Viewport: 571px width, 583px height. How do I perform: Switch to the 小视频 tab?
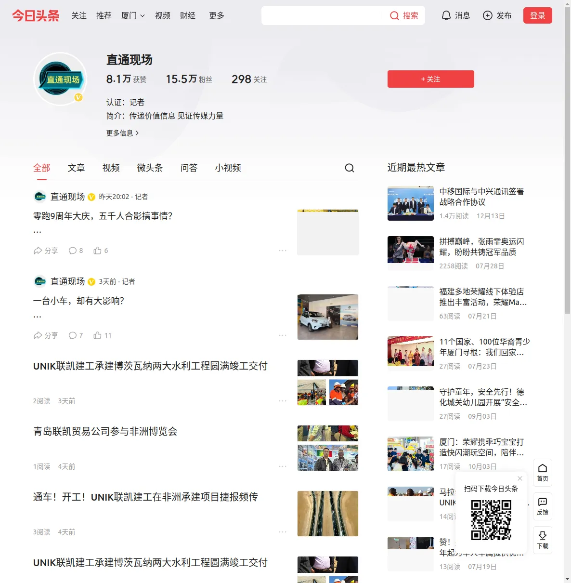pos(228,168)
